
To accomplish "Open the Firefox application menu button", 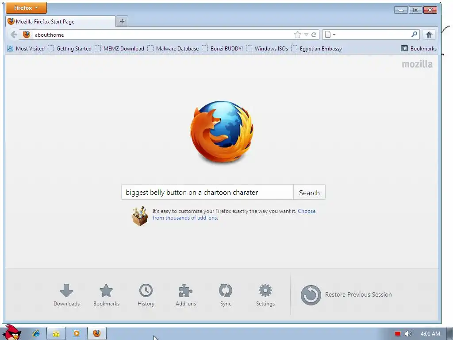I will [26, 8].
